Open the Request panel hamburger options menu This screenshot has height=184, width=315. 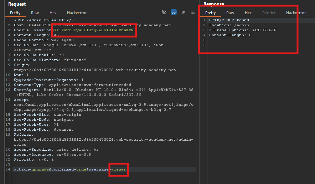(x=193, y=12)
